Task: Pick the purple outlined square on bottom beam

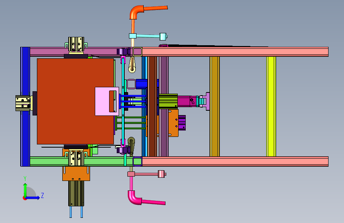Action: click(x=137, y=161)
